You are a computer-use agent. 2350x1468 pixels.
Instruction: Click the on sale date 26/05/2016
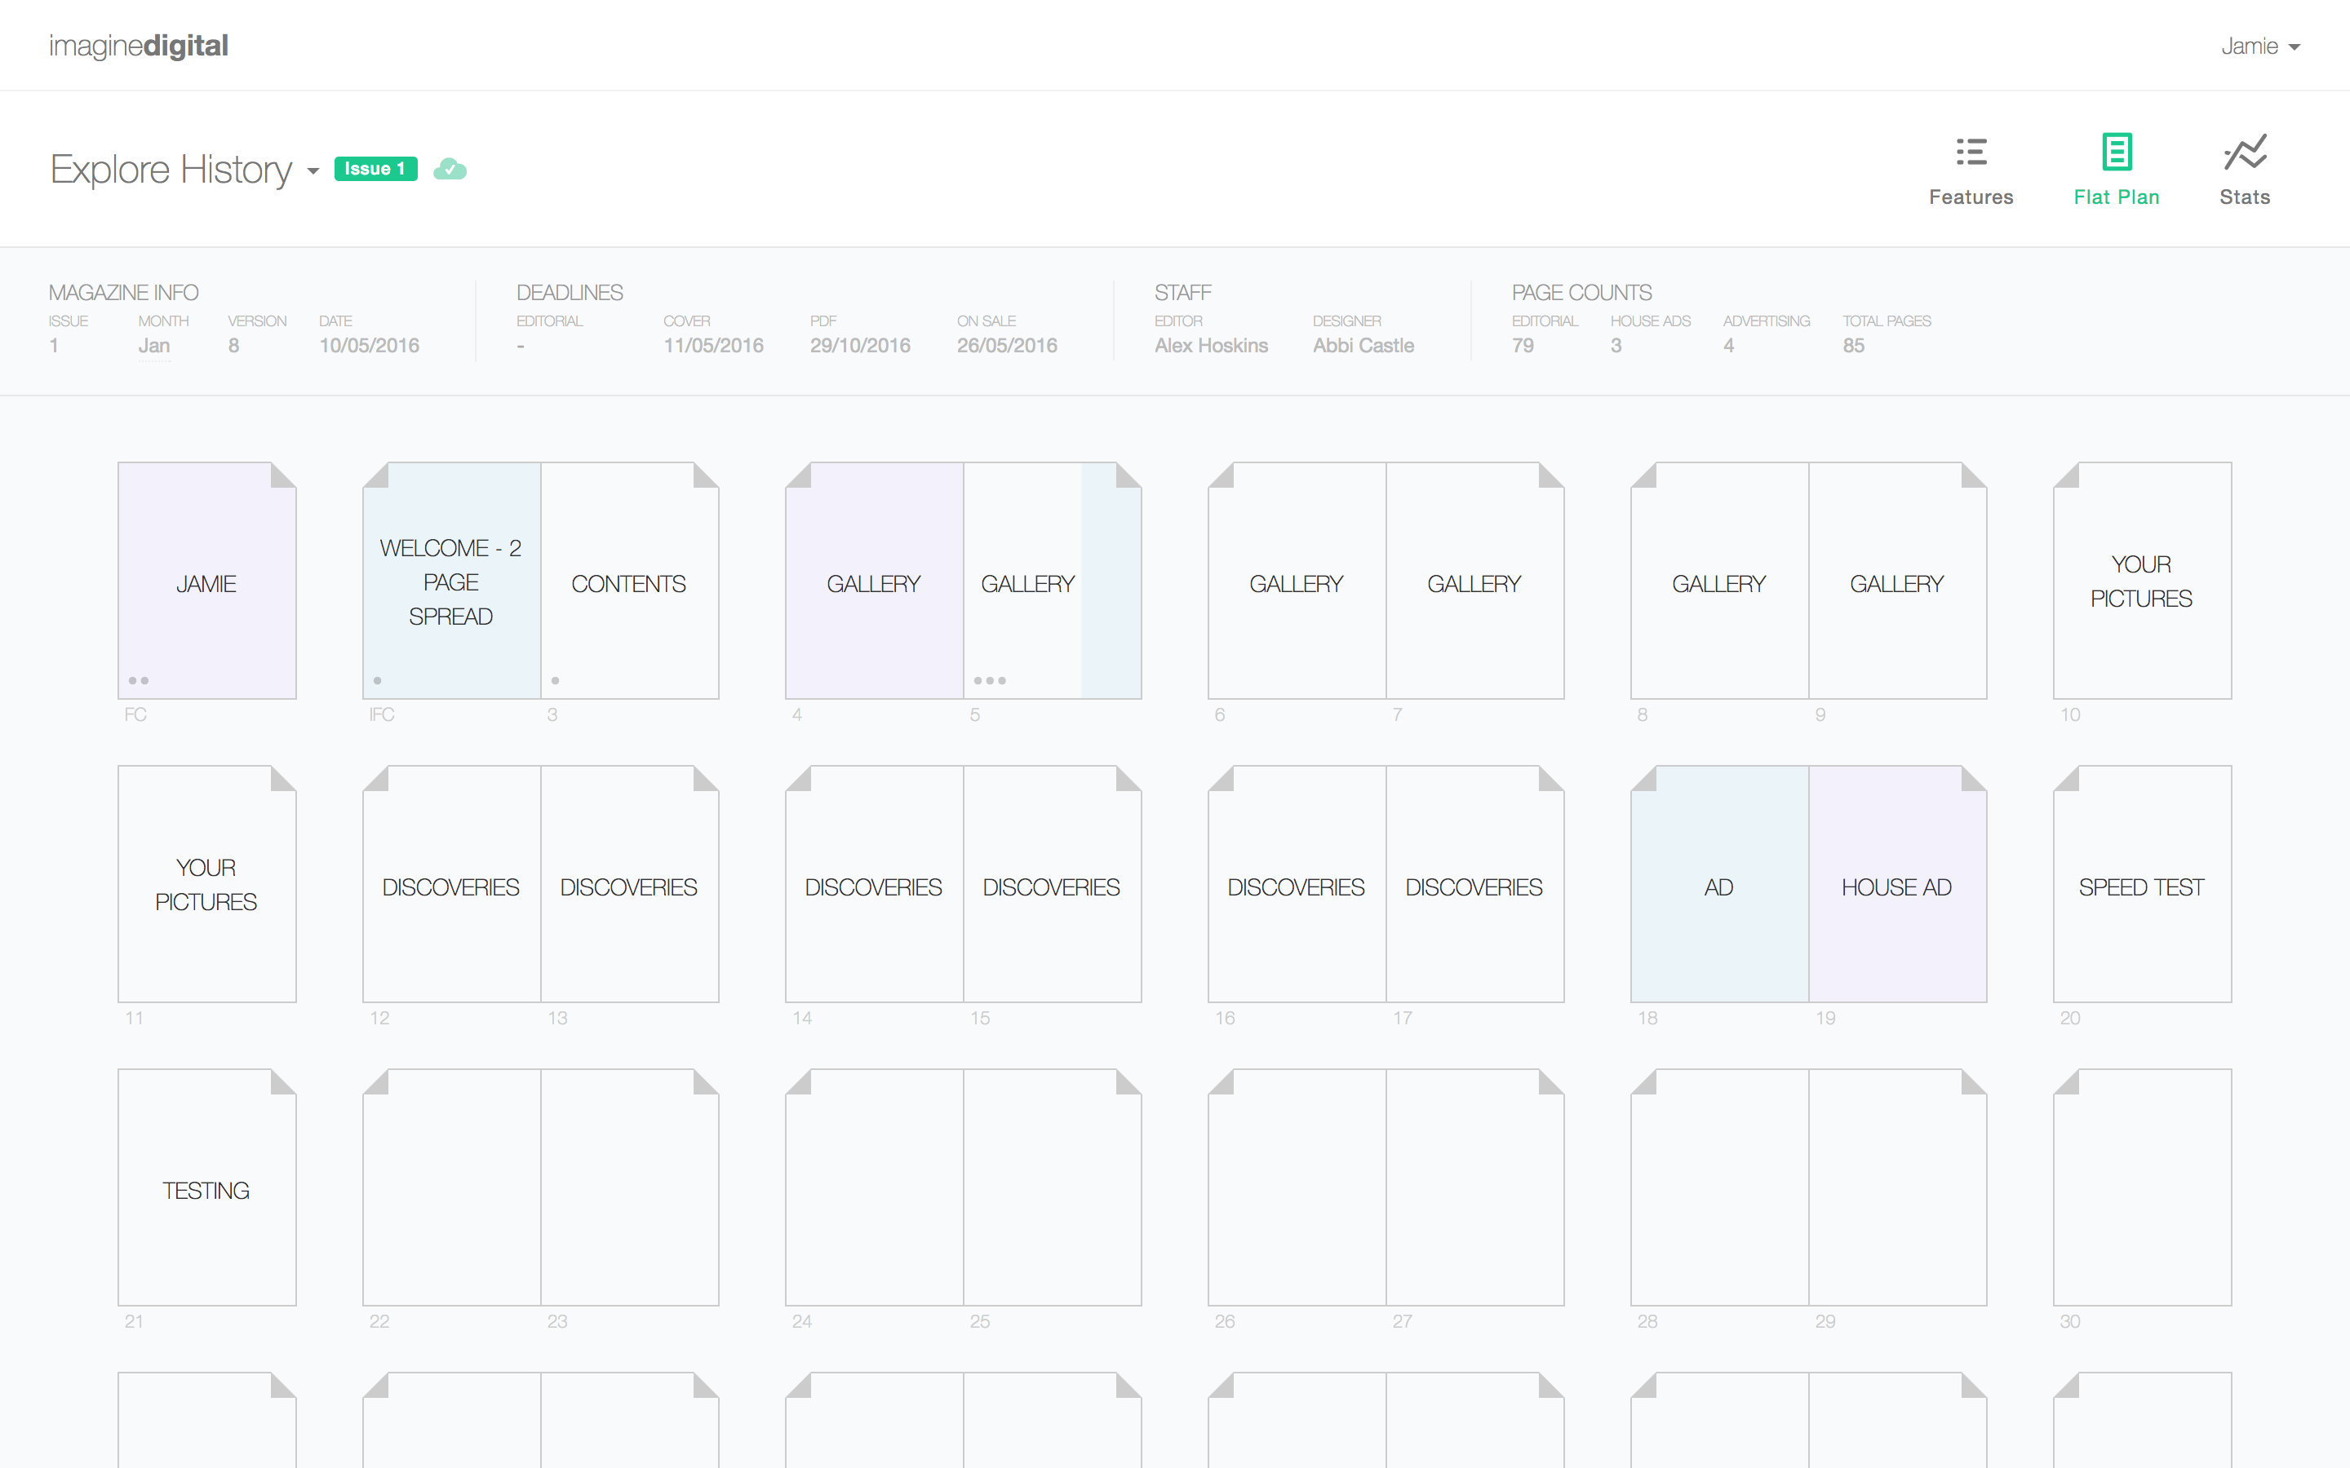(x=1006, y=346)
